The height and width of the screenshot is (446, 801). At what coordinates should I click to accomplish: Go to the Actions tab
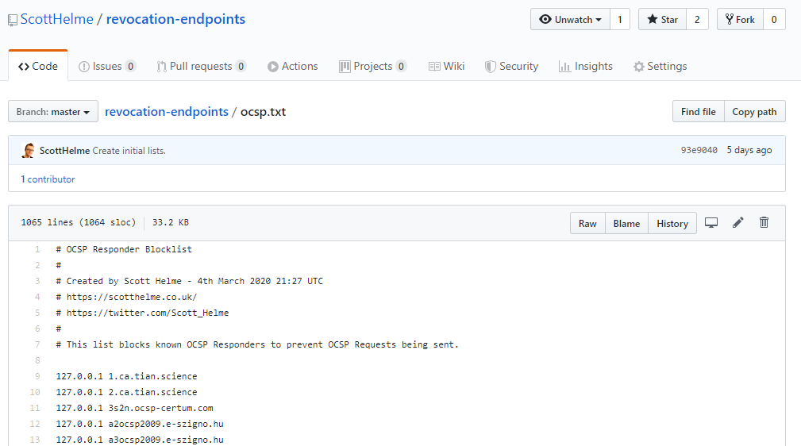point(292,67)
